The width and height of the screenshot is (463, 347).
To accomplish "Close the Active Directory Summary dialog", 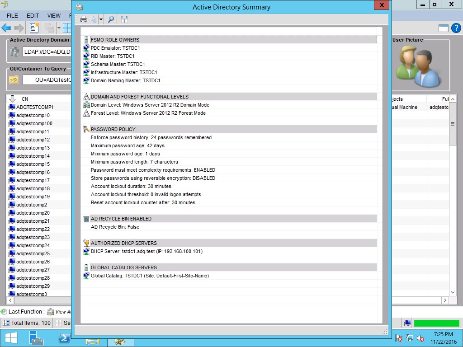I will coord(382,5).
